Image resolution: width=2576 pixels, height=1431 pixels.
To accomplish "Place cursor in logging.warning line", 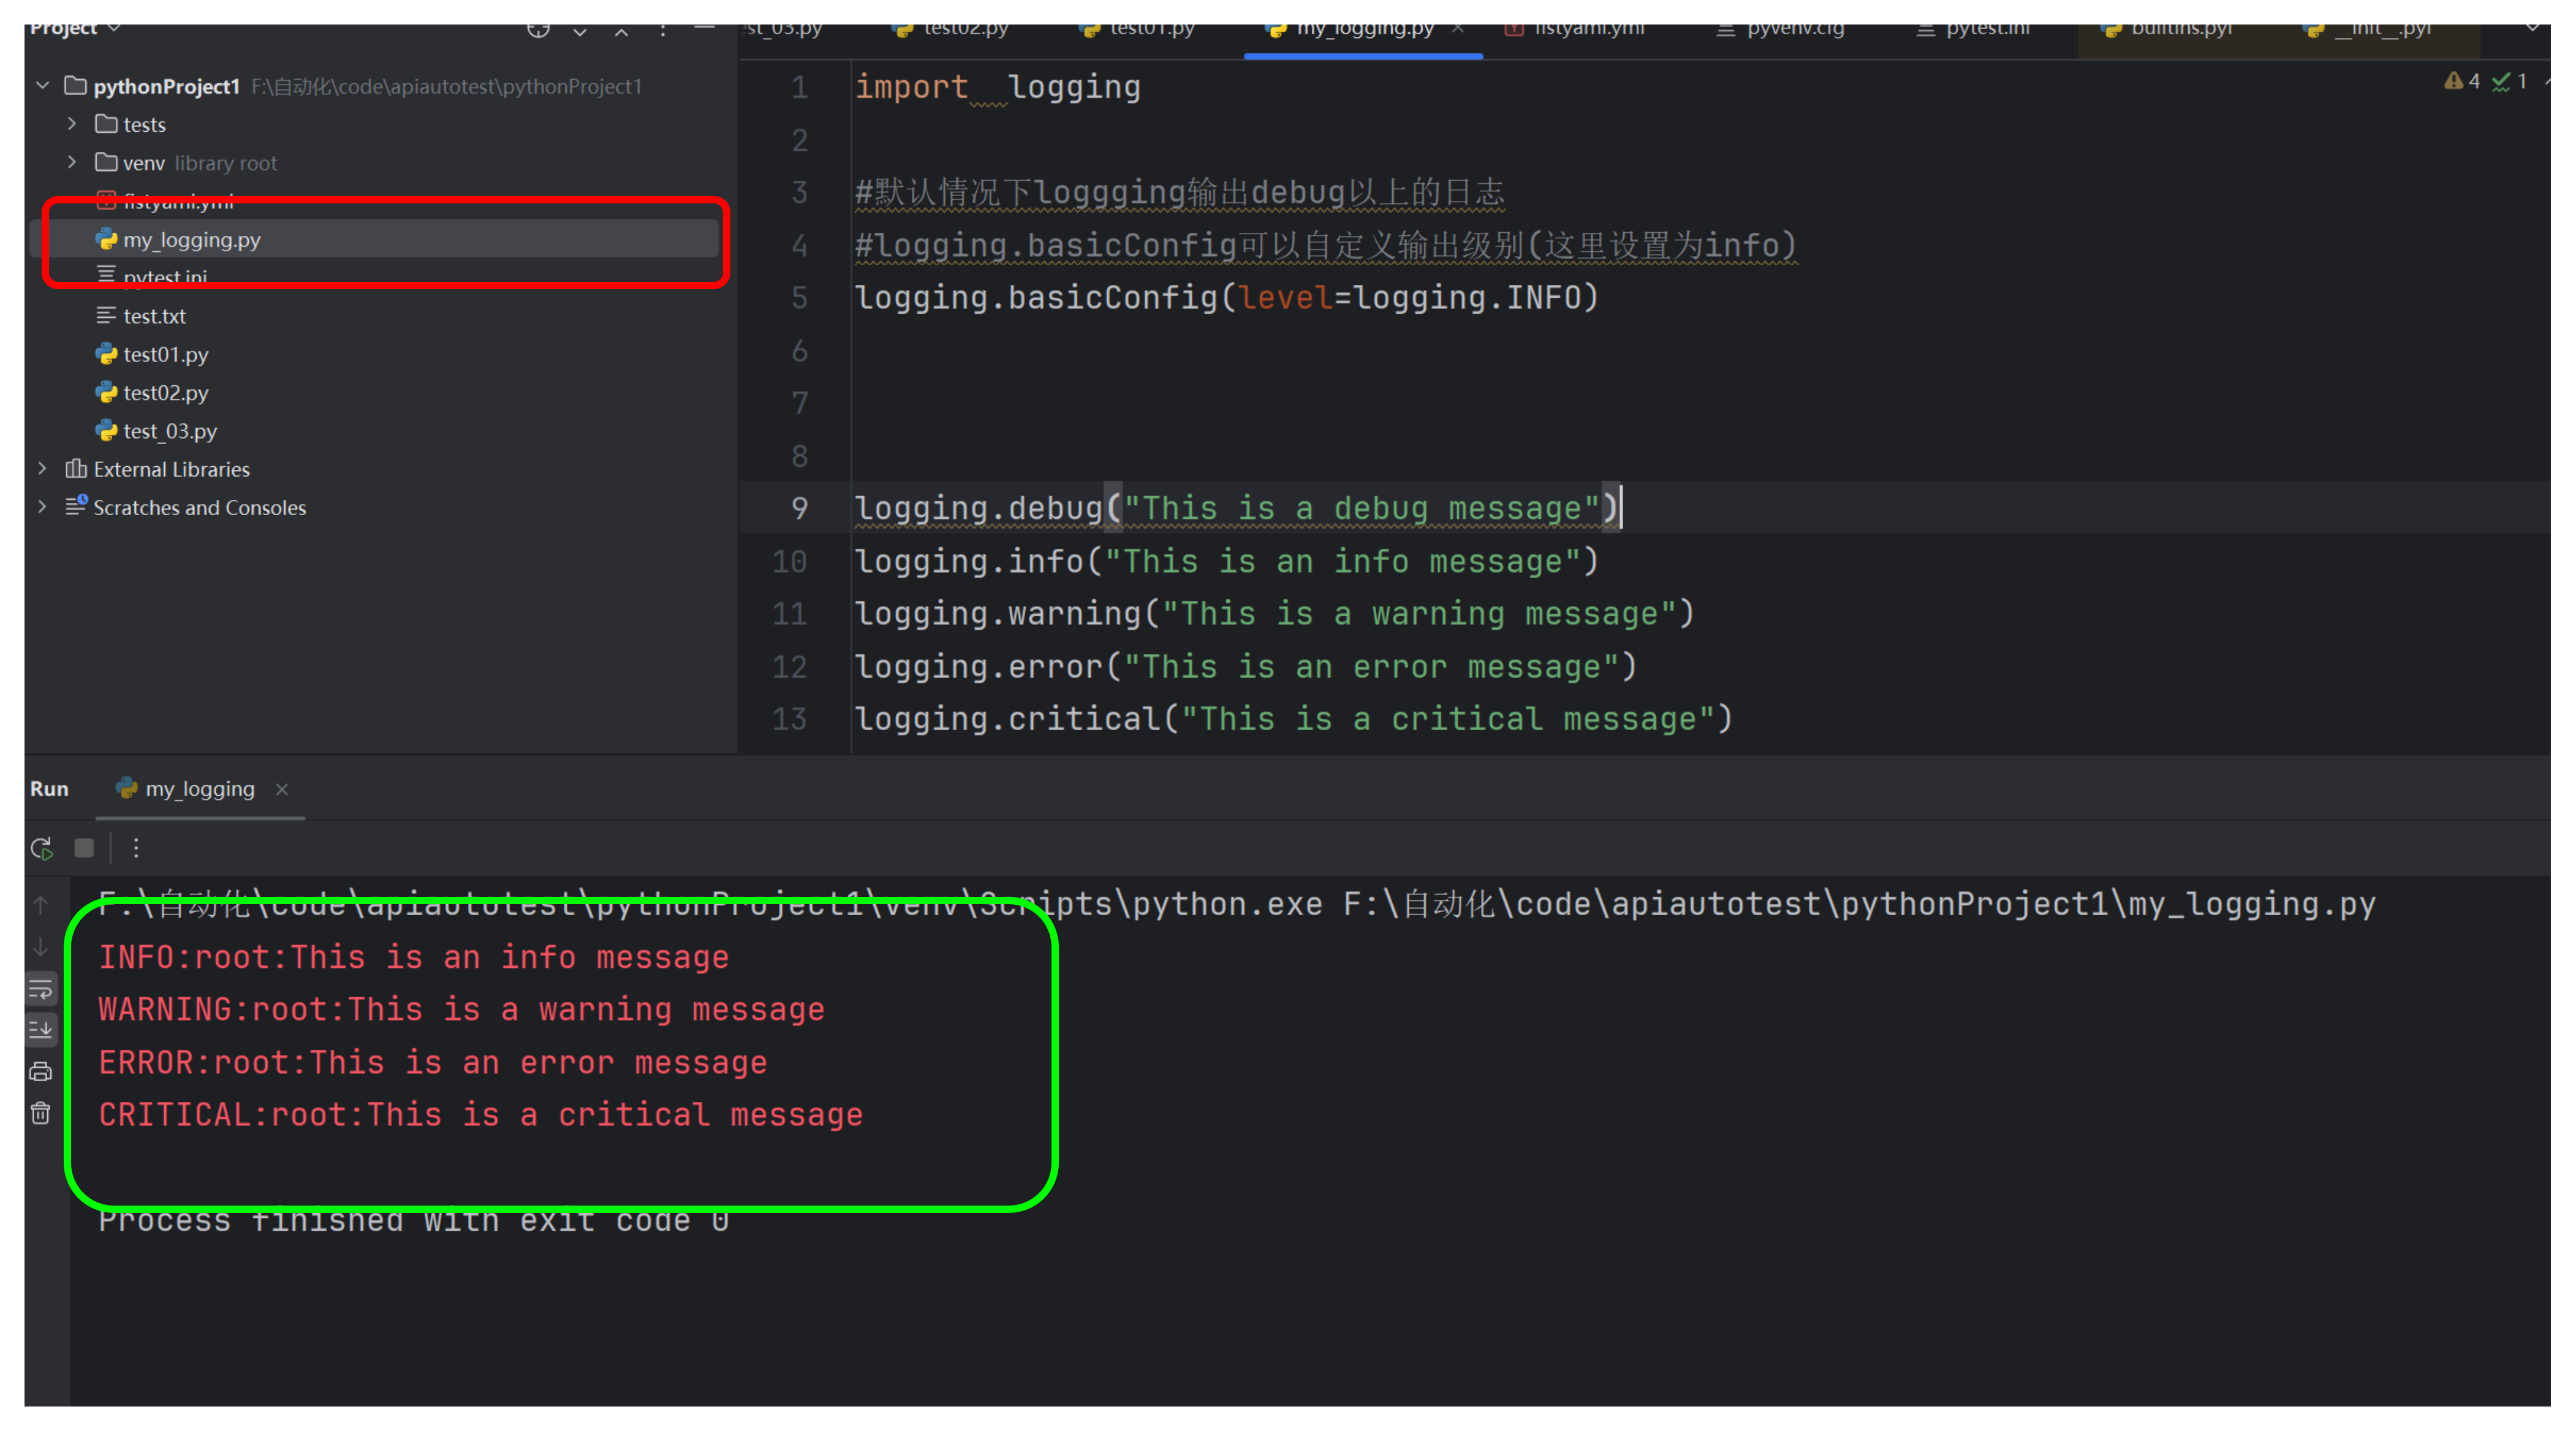I will click(1275, 614).
